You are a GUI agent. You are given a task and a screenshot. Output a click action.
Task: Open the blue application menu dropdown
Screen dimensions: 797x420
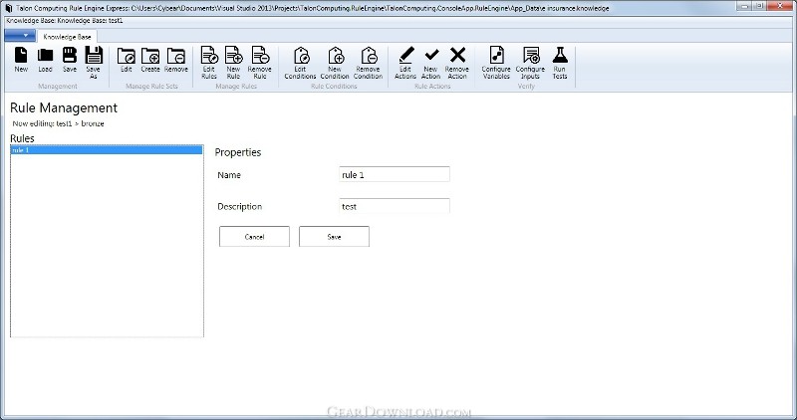point(20,36)
